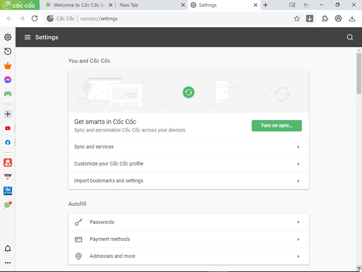Image resolution: width=362 pixels, height=272 pixels.
Task: Expand Import bookmarks and settings
Action: (188, 181)
